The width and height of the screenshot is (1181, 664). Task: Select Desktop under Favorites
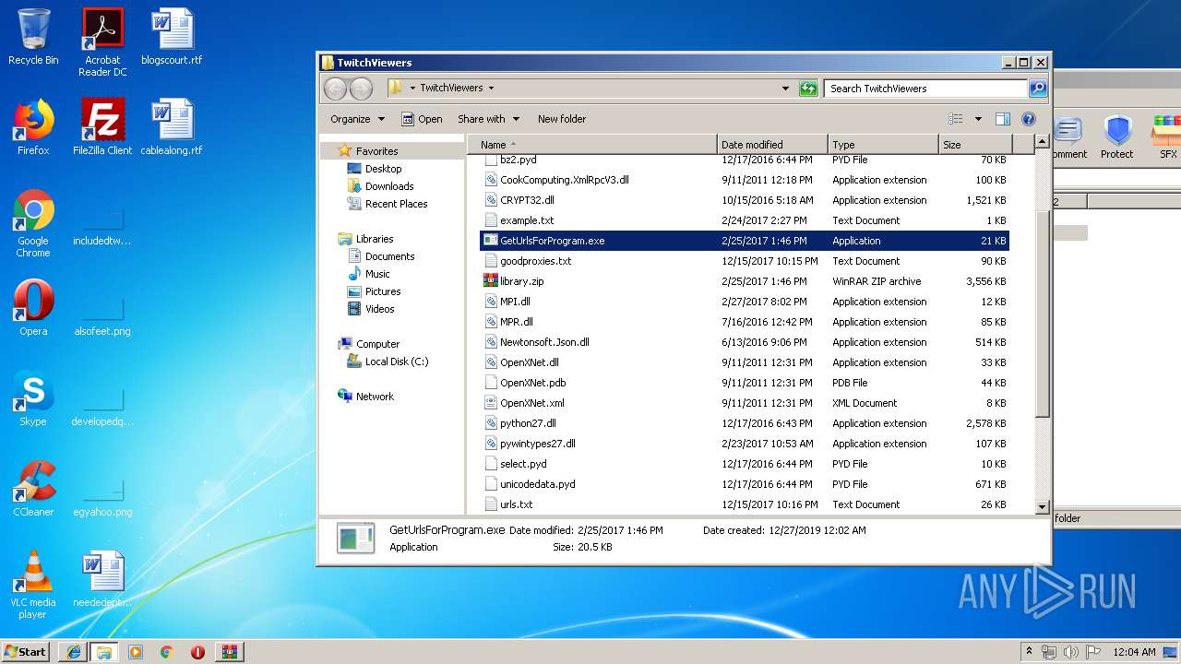point(383,169)
